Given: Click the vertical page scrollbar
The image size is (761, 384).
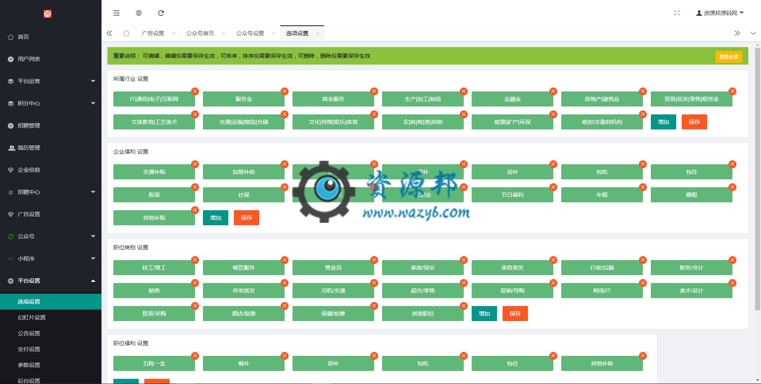Looking at the screenshot, I should (757, 178).
